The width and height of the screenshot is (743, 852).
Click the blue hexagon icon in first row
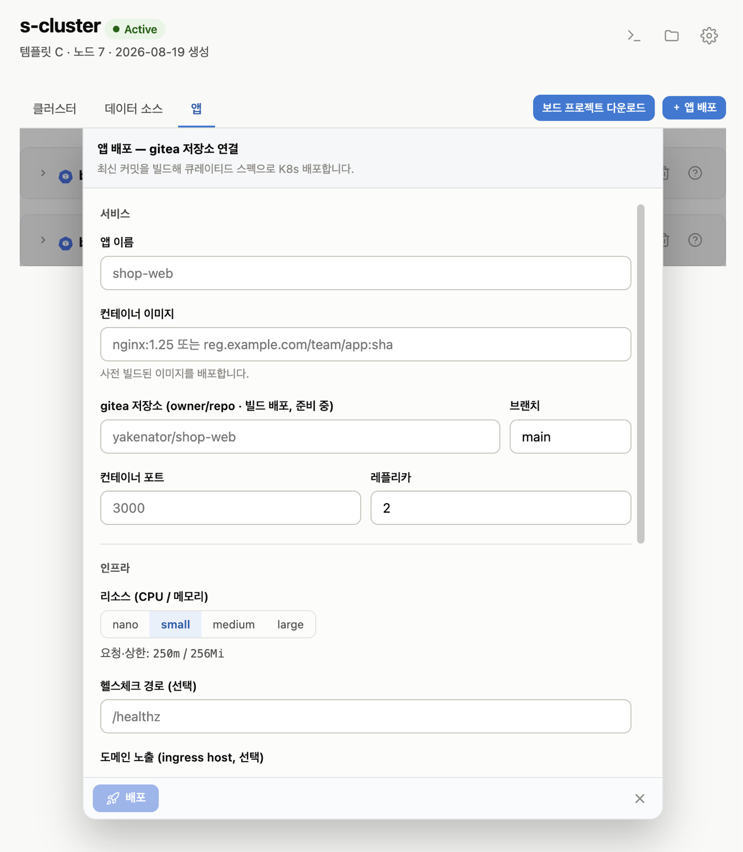tap(65, 176)
